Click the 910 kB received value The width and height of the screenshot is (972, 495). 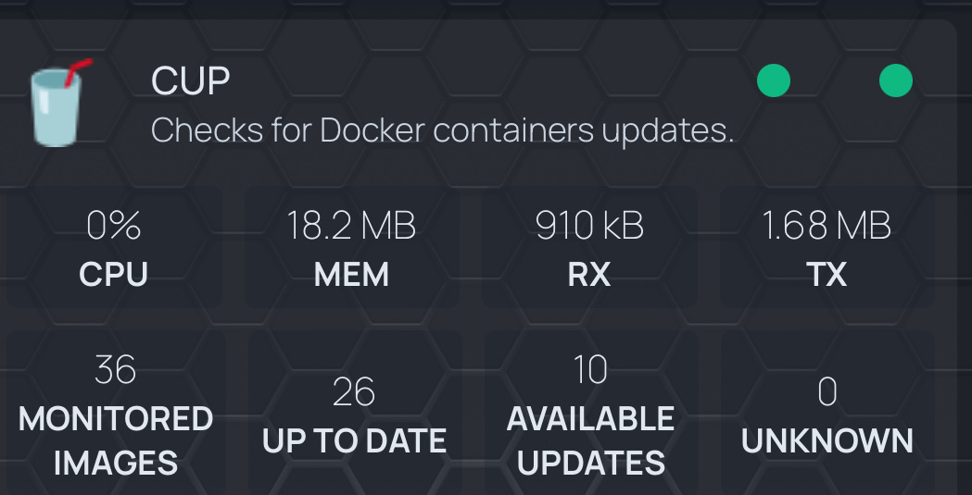[x=590, y=226]
